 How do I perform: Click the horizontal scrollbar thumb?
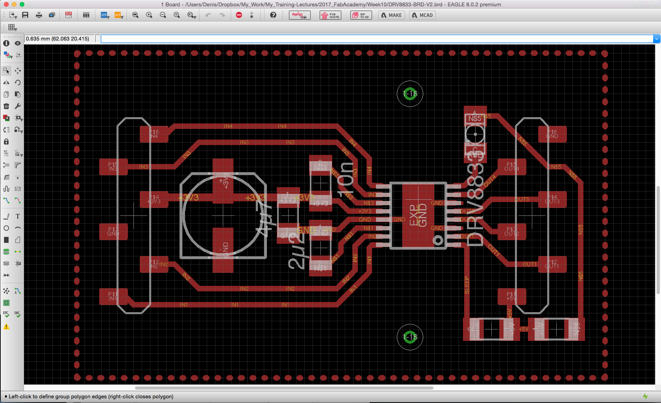pyautogui.click(x=284, y=388)
